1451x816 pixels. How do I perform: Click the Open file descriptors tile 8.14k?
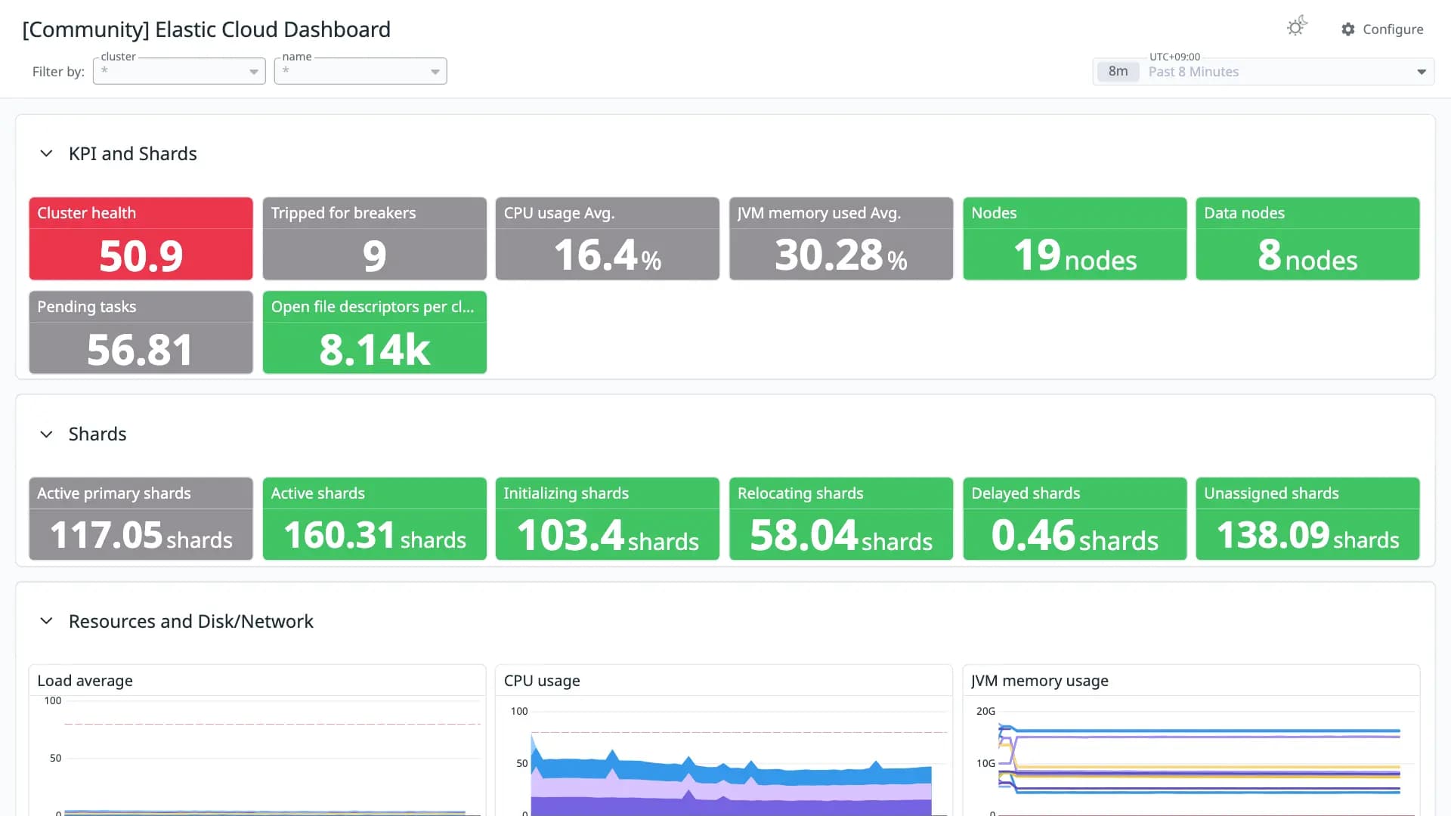tap(374, 332)
